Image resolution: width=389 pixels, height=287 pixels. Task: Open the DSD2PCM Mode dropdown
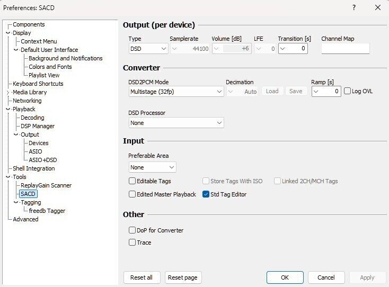pos(176,92)
